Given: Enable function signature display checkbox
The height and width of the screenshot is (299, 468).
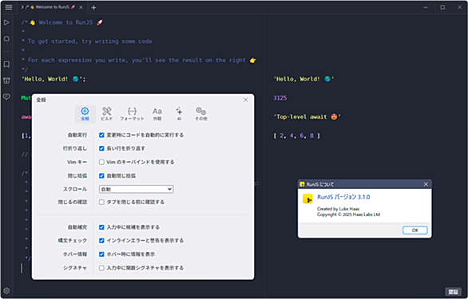Looking at the screenshot, I should point(101,268).
